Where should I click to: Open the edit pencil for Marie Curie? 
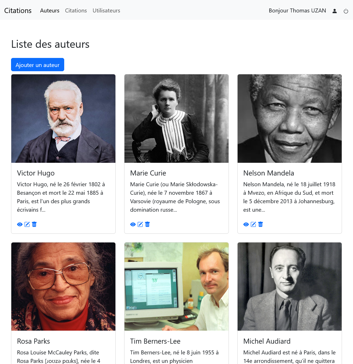click(140, 224)
